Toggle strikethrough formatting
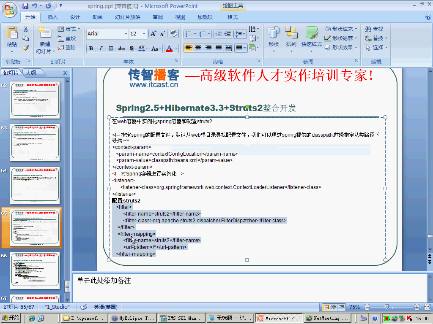Screen dimensions: 433x324 coord(121,49)
